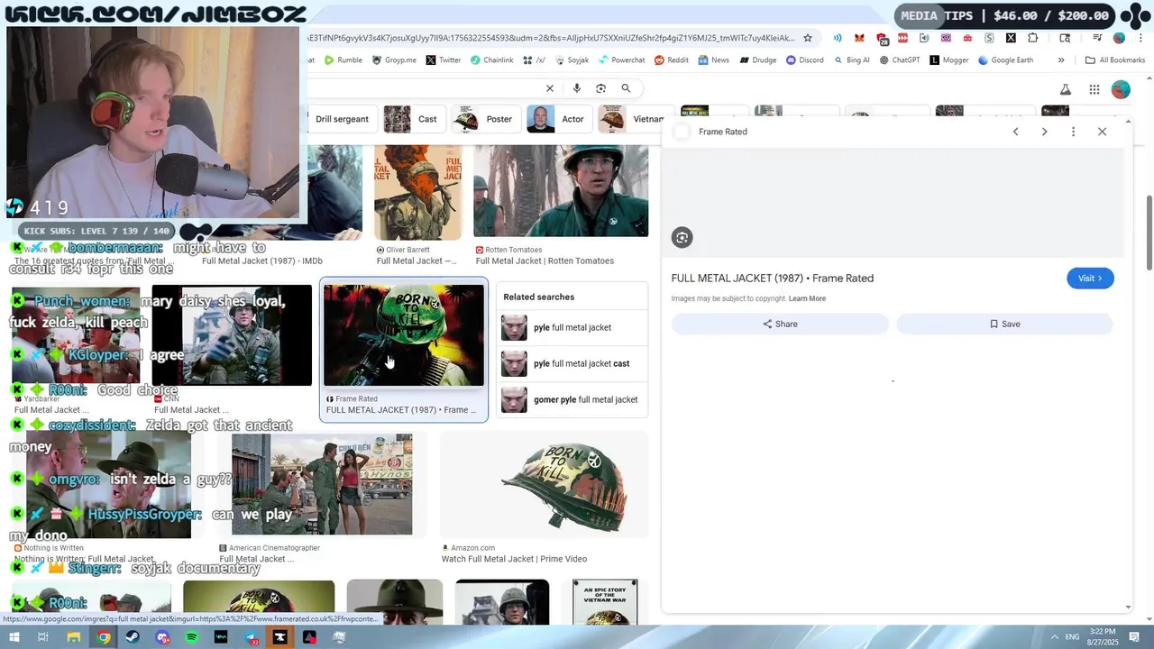Image resolution: width=1154 pixels, height=649 pixels.
Task: Open the Google Earth bookmark
Action: coord(1005,60)
